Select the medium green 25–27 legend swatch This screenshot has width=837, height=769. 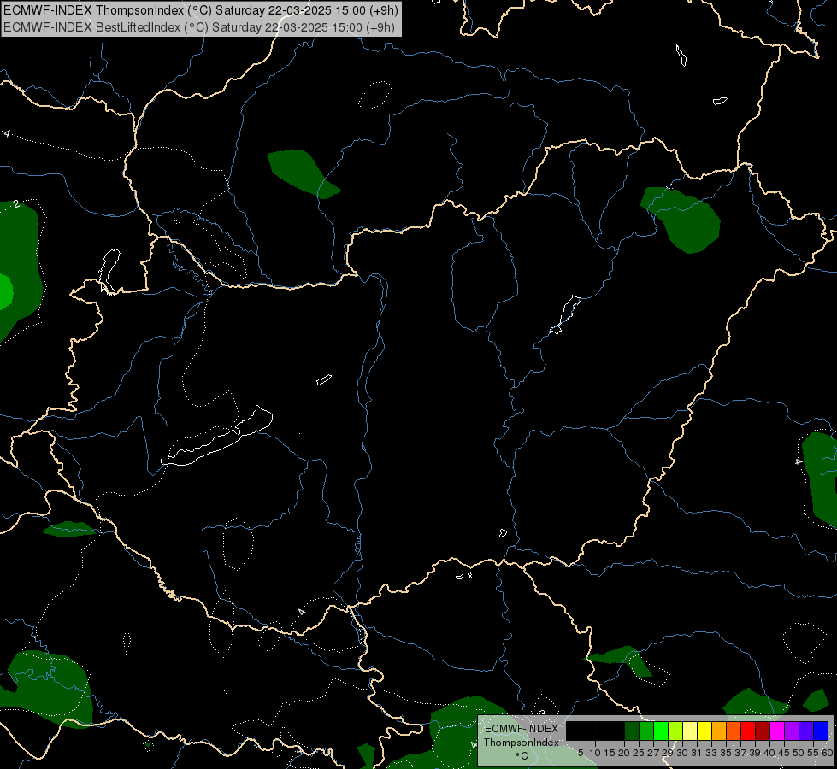(646, 731)
